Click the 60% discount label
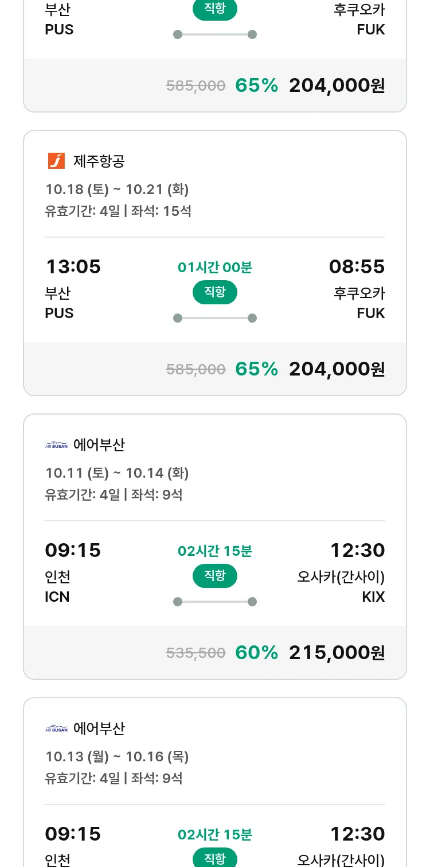The height and width of the screenshot is (867, 430). (256, 653)
